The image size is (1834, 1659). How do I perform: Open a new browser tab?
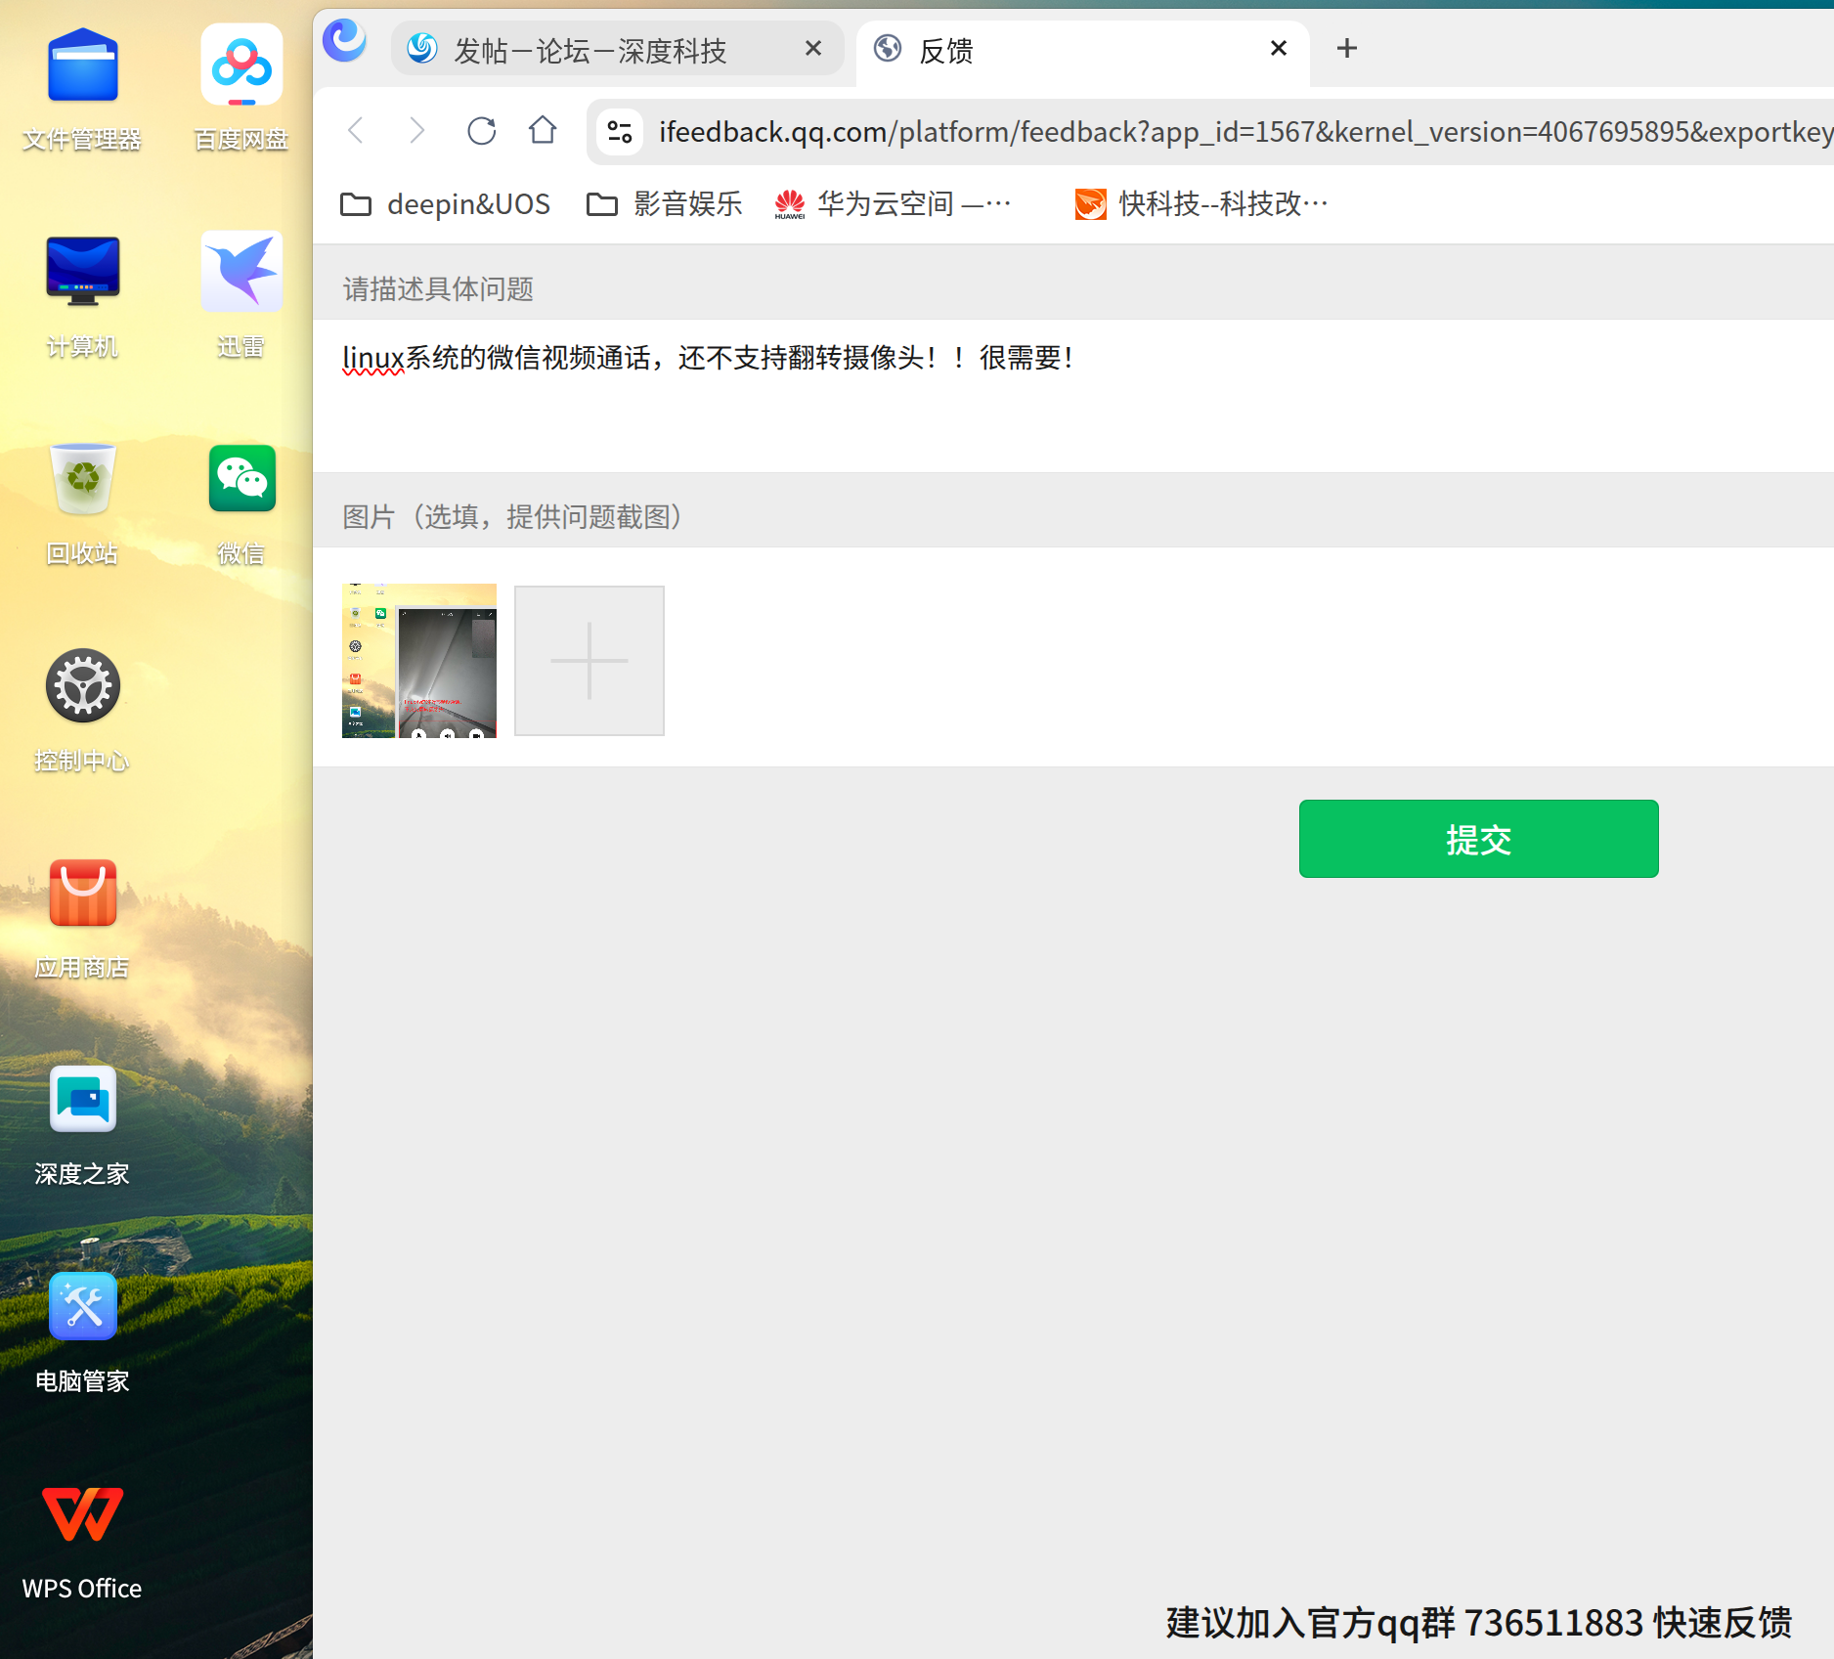point(1347,48)
